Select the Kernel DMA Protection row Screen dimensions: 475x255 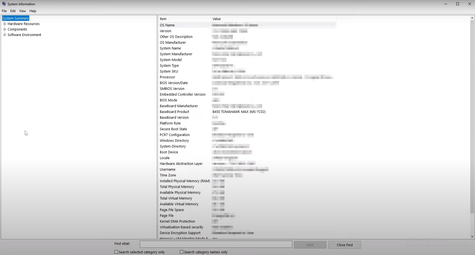point(247,221)
